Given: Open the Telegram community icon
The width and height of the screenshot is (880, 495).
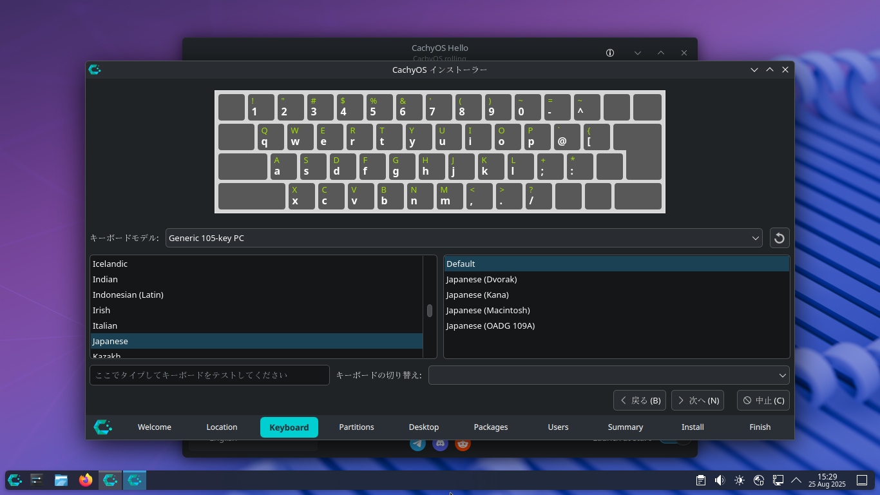Looking at the screenshot, I should tap(417, 443).
